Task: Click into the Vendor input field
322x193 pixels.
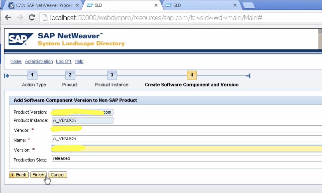Action: tap(187, 129)
